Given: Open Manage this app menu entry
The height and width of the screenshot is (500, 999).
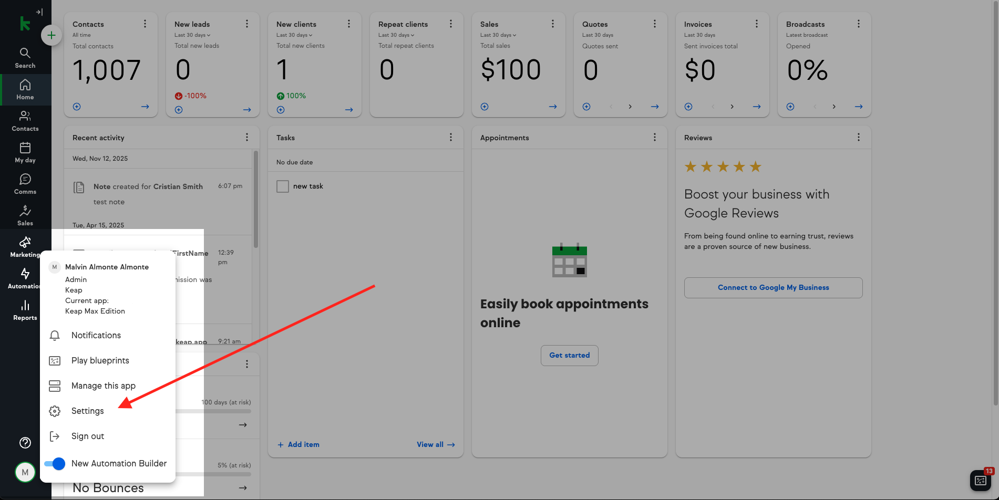Looking at the screenshot, I should coord(103,386).
